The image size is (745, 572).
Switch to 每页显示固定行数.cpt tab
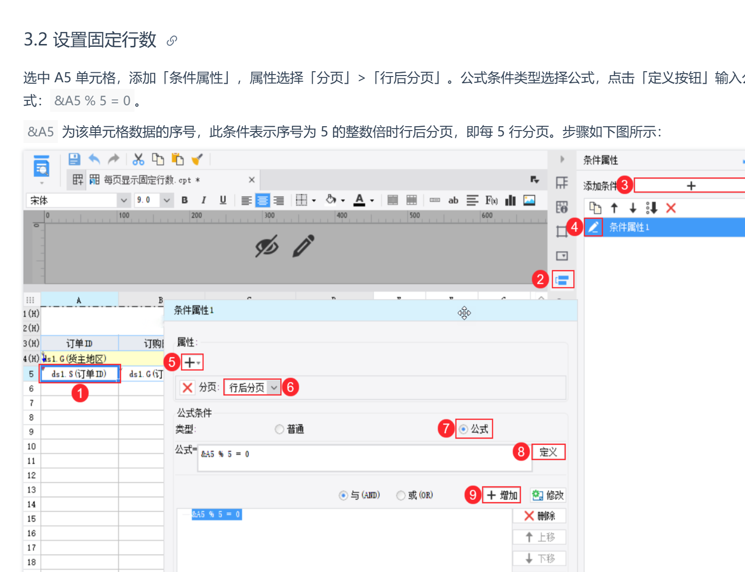[x=152, y=180]
